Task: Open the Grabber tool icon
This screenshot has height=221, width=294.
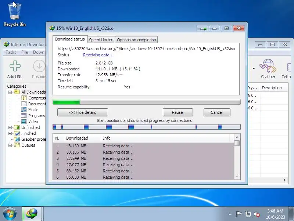Action: click(x=268, y=66)
